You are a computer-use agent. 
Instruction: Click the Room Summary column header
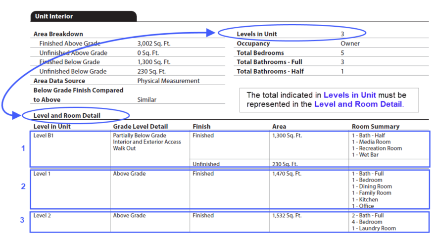376,127
